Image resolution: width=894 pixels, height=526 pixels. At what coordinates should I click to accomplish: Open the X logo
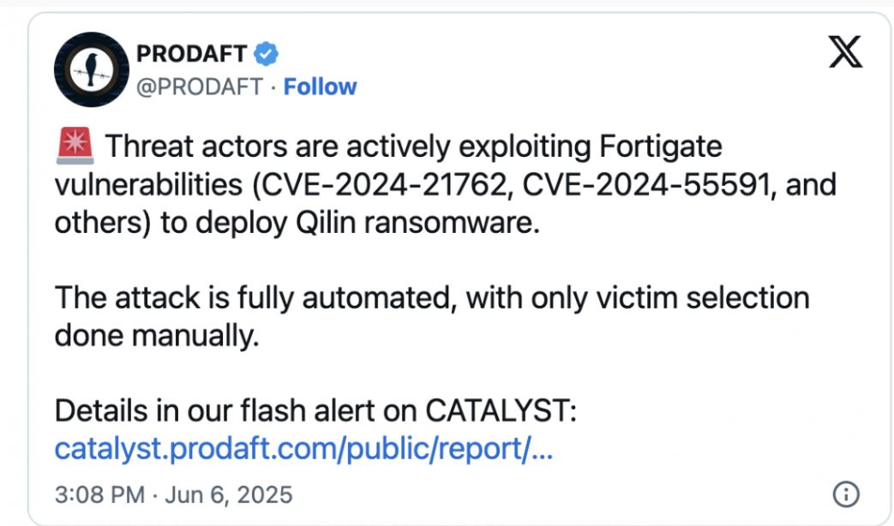pyautogui.click(x=845, y=51)
